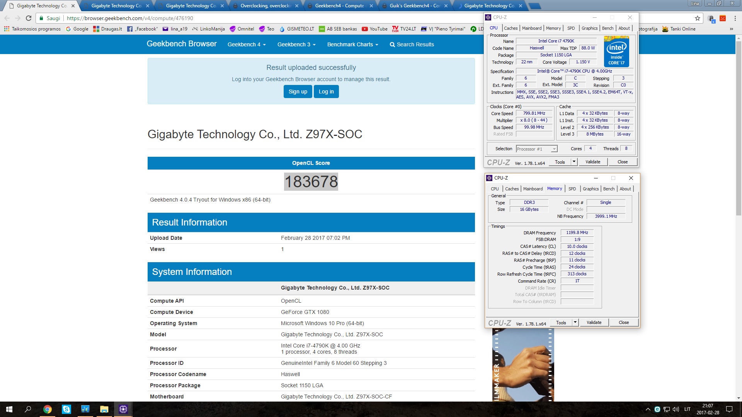Open the TV24.LT bookmark

[x=404, y=29]
